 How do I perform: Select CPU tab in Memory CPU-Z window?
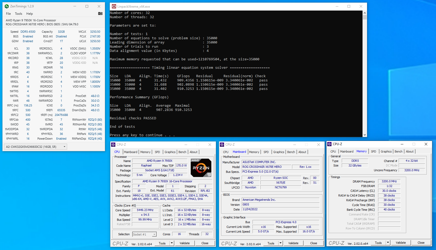pyautogui.click(x=333, y=151)
